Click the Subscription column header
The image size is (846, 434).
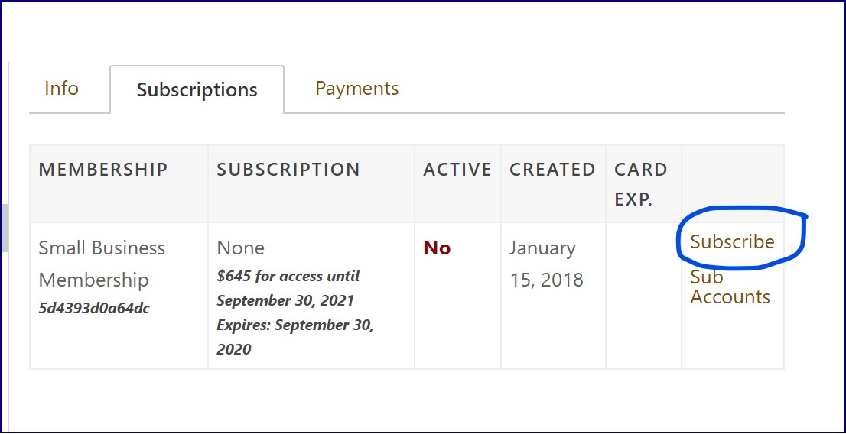288,170
